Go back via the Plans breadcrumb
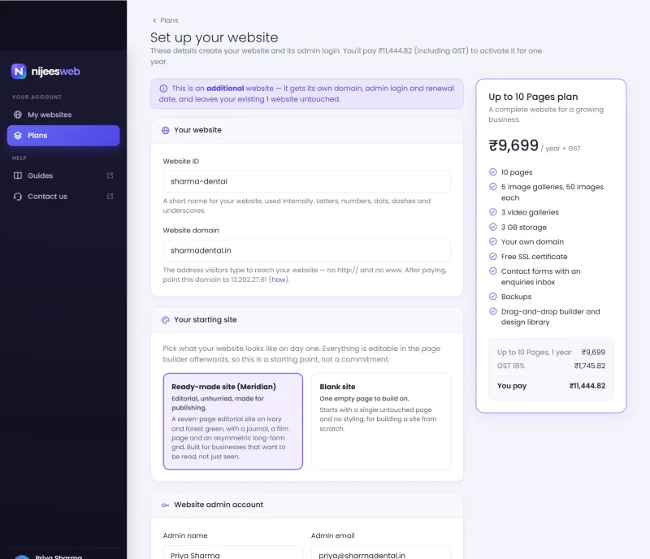 pyautogui.click(x=165, y=20)
